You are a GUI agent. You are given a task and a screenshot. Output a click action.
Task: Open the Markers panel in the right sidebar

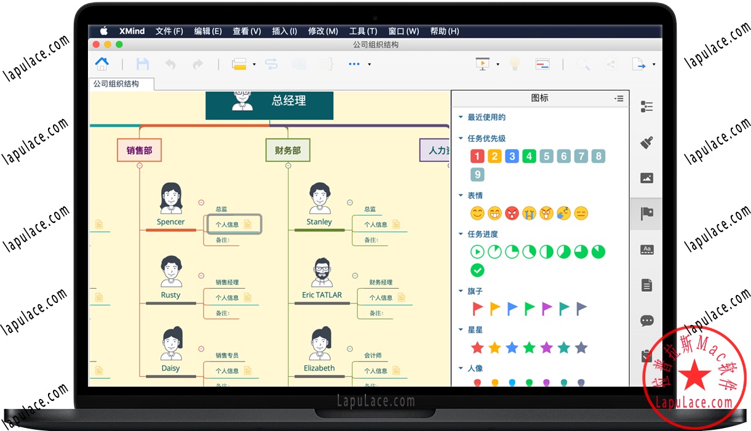click(x=646, y=213)
